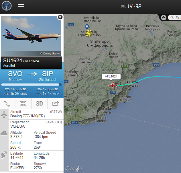Click the yellow Simferopol airport icon
This screenshot has width=181, height=173.
click(89, 33)
